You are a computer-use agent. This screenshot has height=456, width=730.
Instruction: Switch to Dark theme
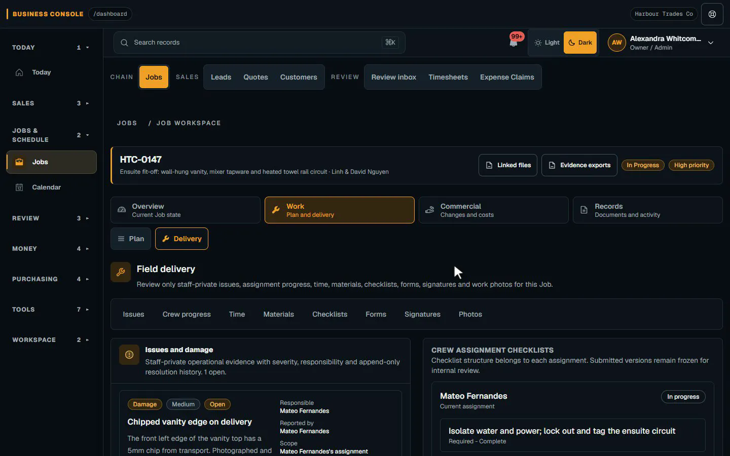580,43
